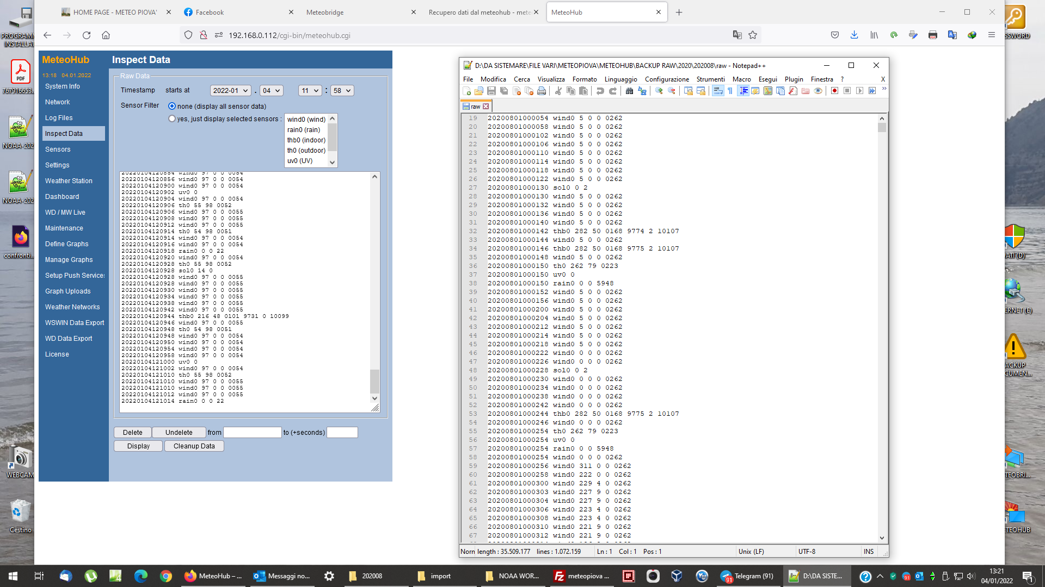Click the Delete button in MeteoHub
This screenshot has height=587, width=1045.
[133, 433]
